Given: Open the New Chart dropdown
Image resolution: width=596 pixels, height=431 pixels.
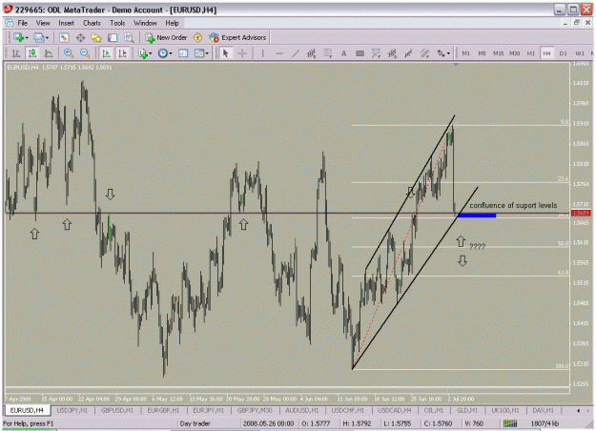Looking at the screenshot, I should click(x=21, y=37).
